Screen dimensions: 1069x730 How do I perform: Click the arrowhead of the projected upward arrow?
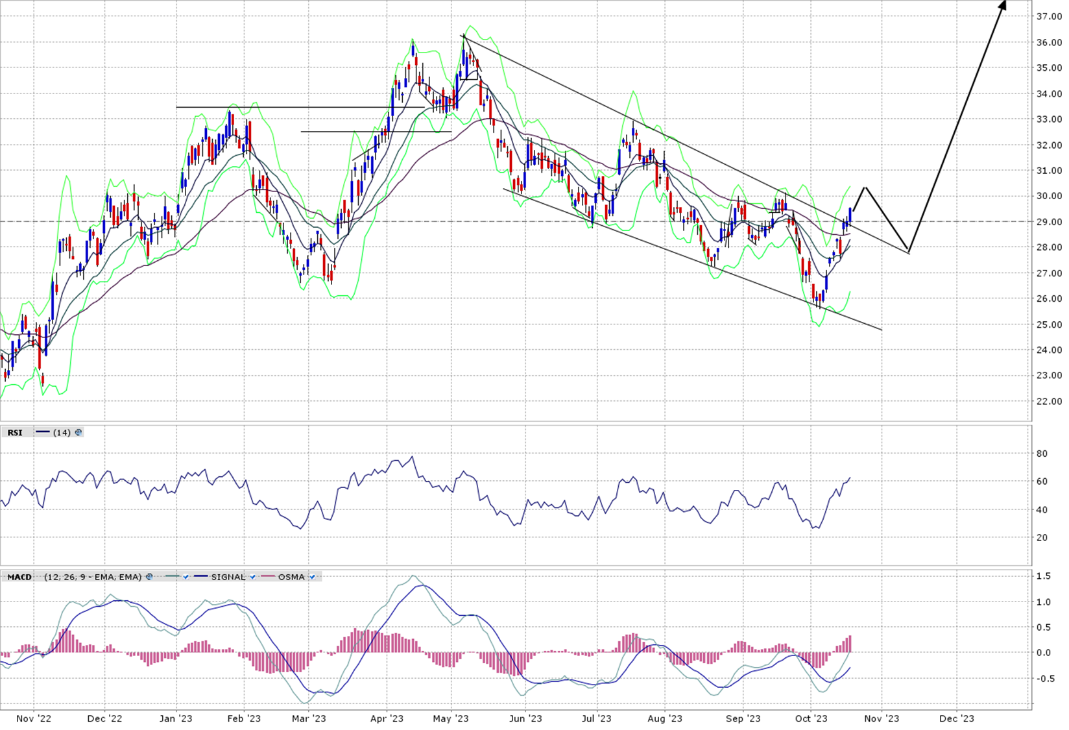[x=1003, y=5]
